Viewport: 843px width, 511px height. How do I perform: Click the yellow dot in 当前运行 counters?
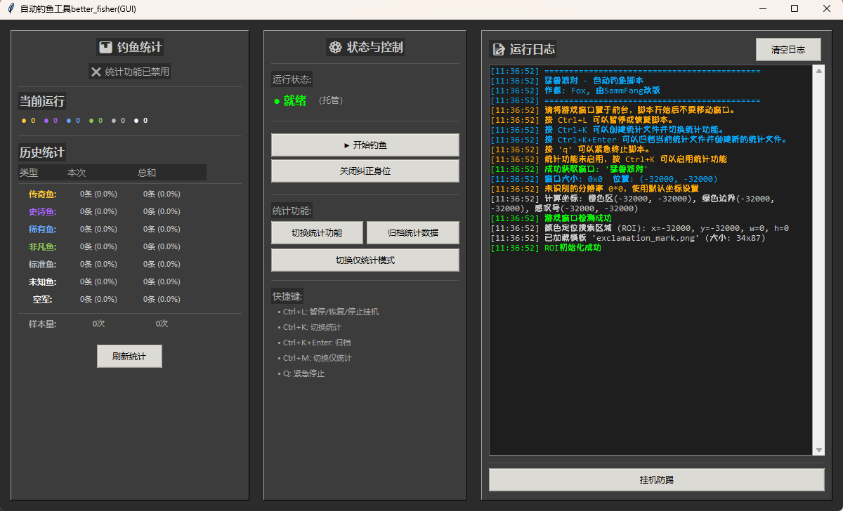pos(24,121)
